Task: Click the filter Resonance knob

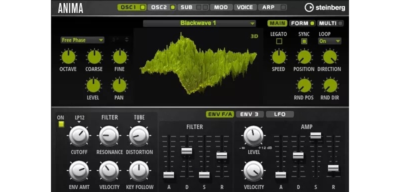Action: (x=109, y=135)
